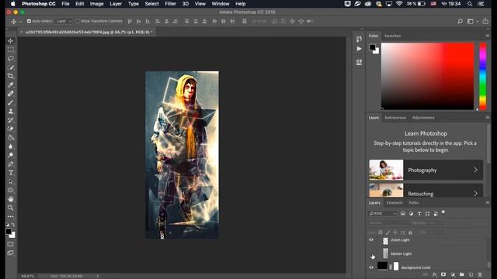The height and width of the screenshot is (279, 497).
Task: Open the Auto-Select Layer dropdown
Action: tap(64, 21)
